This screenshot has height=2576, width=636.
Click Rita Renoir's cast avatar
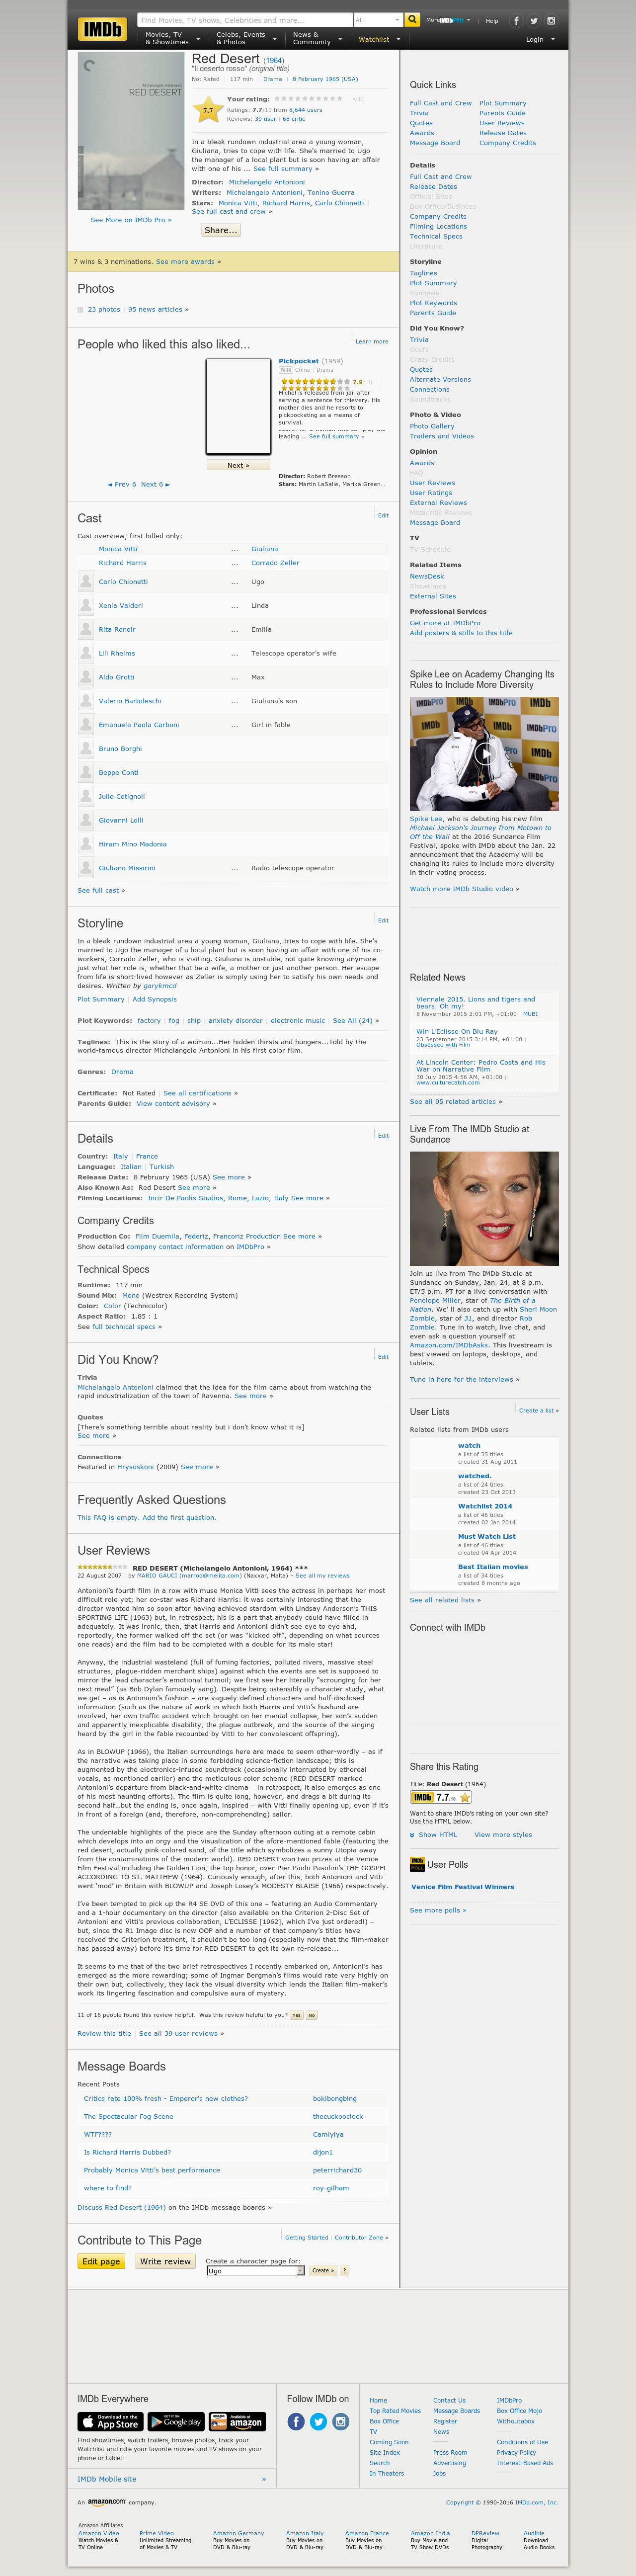point(86,629)
